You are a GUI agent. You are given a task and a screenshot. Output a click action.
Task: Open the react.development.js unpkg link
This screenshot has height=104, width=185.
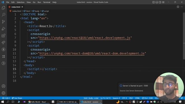[x=85, y=38]
